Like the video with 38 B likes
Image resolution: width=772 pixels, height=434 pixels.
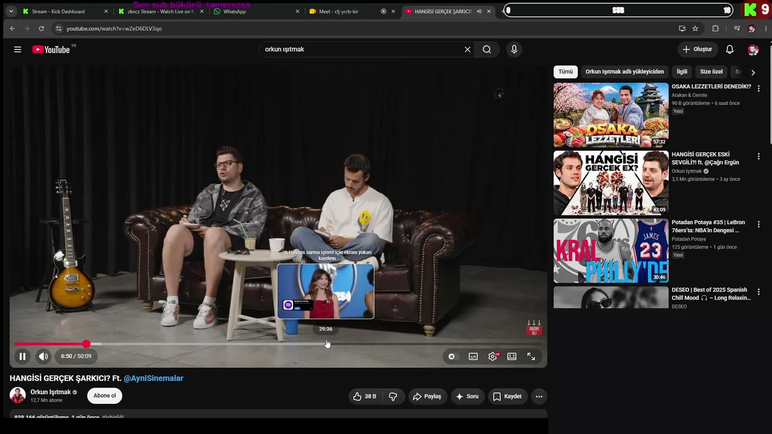coord(365,397)
